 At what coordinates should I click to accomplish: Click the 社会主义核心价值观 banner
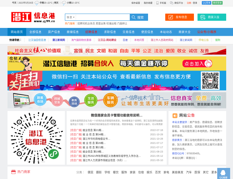click(x=117, y=50)
